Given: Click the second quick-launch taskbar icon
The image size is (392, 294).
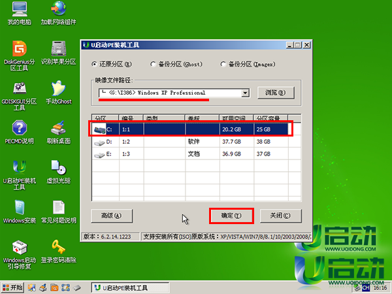Looking at the screenshot, I should (x=43, y=287).
